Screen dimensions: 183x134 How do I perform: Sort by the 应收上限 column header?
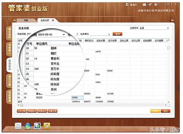(x=124, y=41)
